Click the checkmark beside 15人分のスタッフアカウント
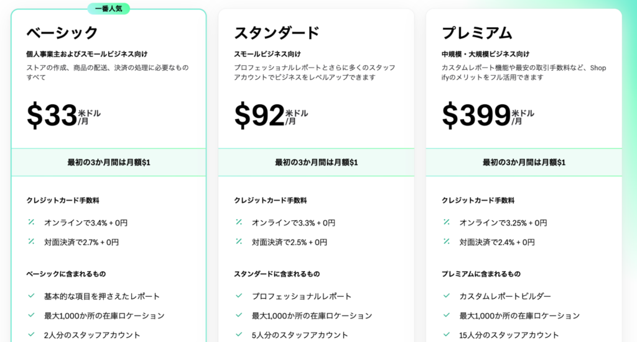Screen dimensions: 637x342 pyautogui.click(x=447, y=335)
